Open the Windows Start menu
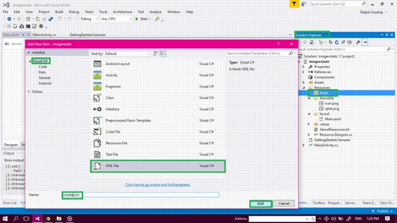The height and width of the screenshot is (223, 397). click(x=5, y=219)
